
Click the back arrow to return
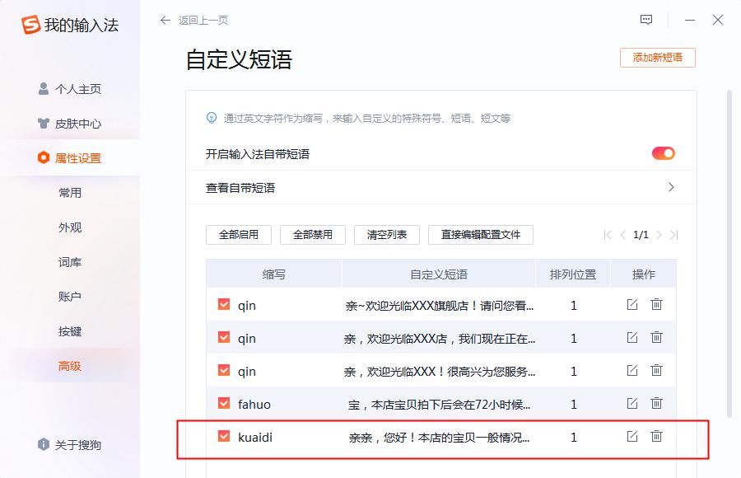point(164,20)
